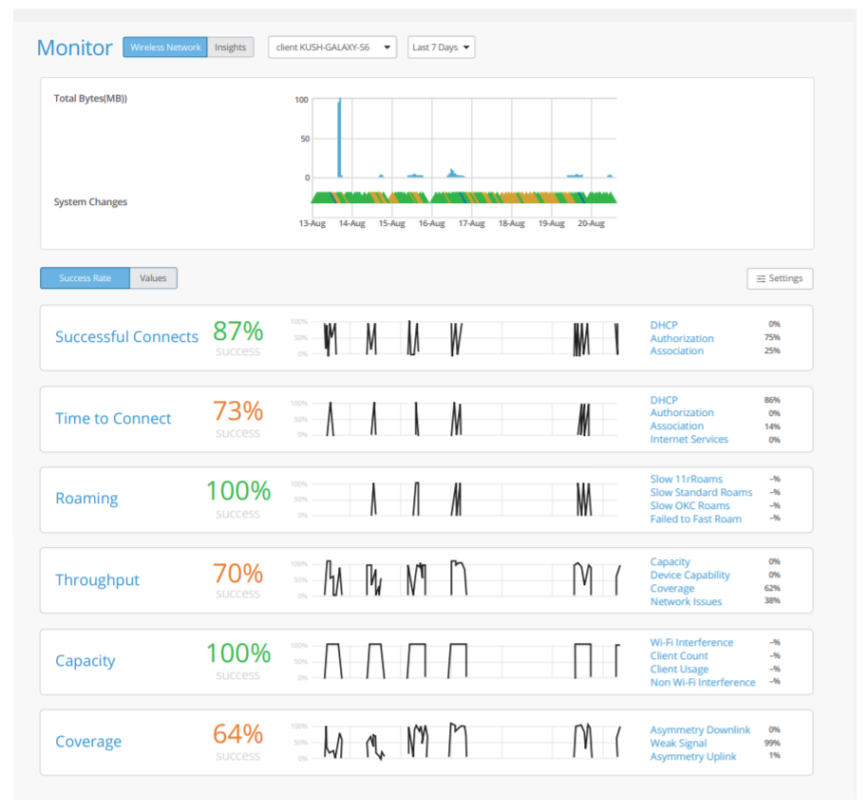This screenshot has height=812, width=868.
Task: Click the 13-Aug date label
Action: (312, 223)
